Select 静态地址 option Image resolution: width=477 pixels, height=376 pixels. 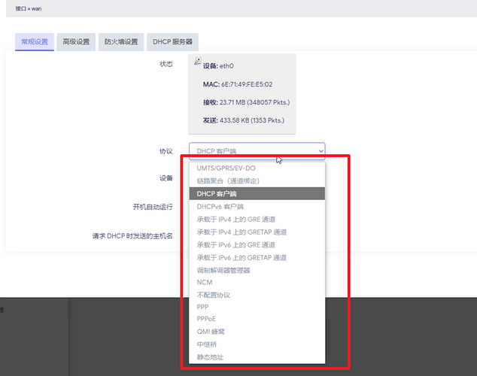(x=257, y=357)
